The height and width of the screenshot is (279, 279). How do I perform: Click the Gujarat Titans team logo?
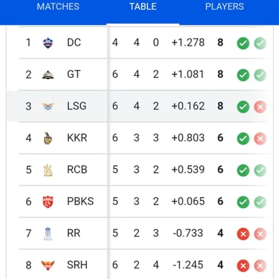coord(48,75)
